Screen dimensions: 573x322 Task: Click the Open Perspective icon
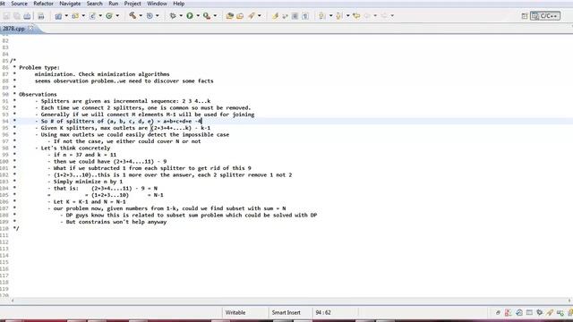(x=525, y=16)
